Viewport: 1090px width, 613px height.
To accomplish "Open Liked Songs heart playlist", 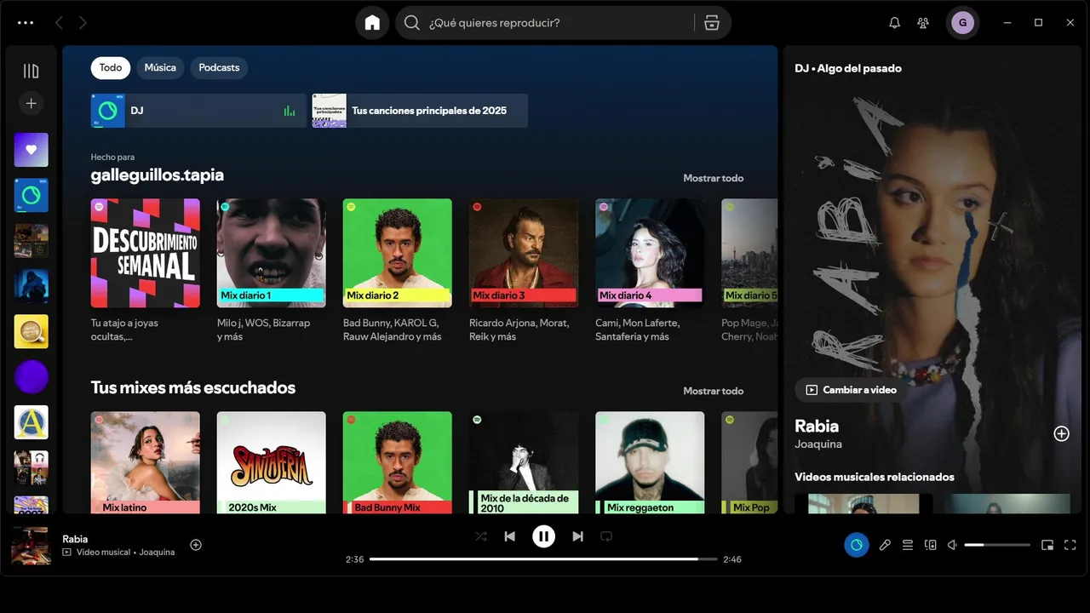I will [32, 150].
